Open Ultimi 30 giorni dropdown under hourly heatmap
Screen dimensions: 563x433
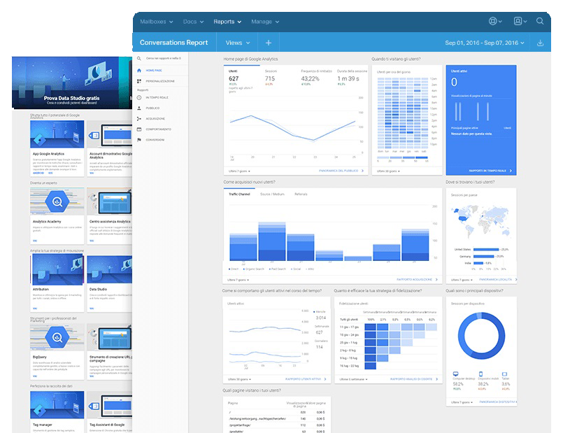coord(388,171)
